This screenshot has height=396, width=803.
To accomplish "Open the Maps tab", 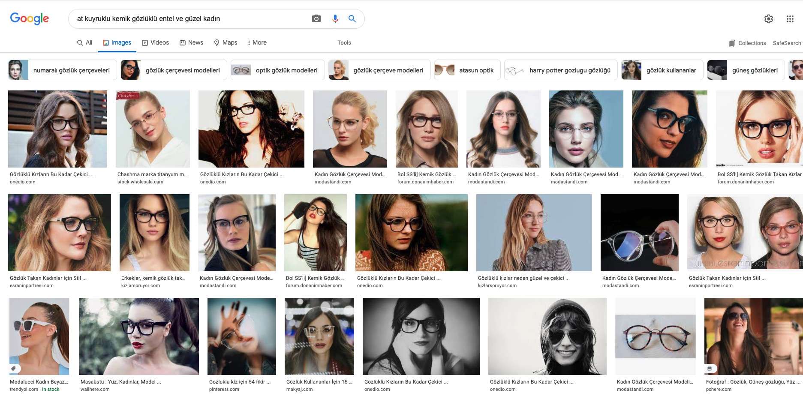I will pos(226,42).
